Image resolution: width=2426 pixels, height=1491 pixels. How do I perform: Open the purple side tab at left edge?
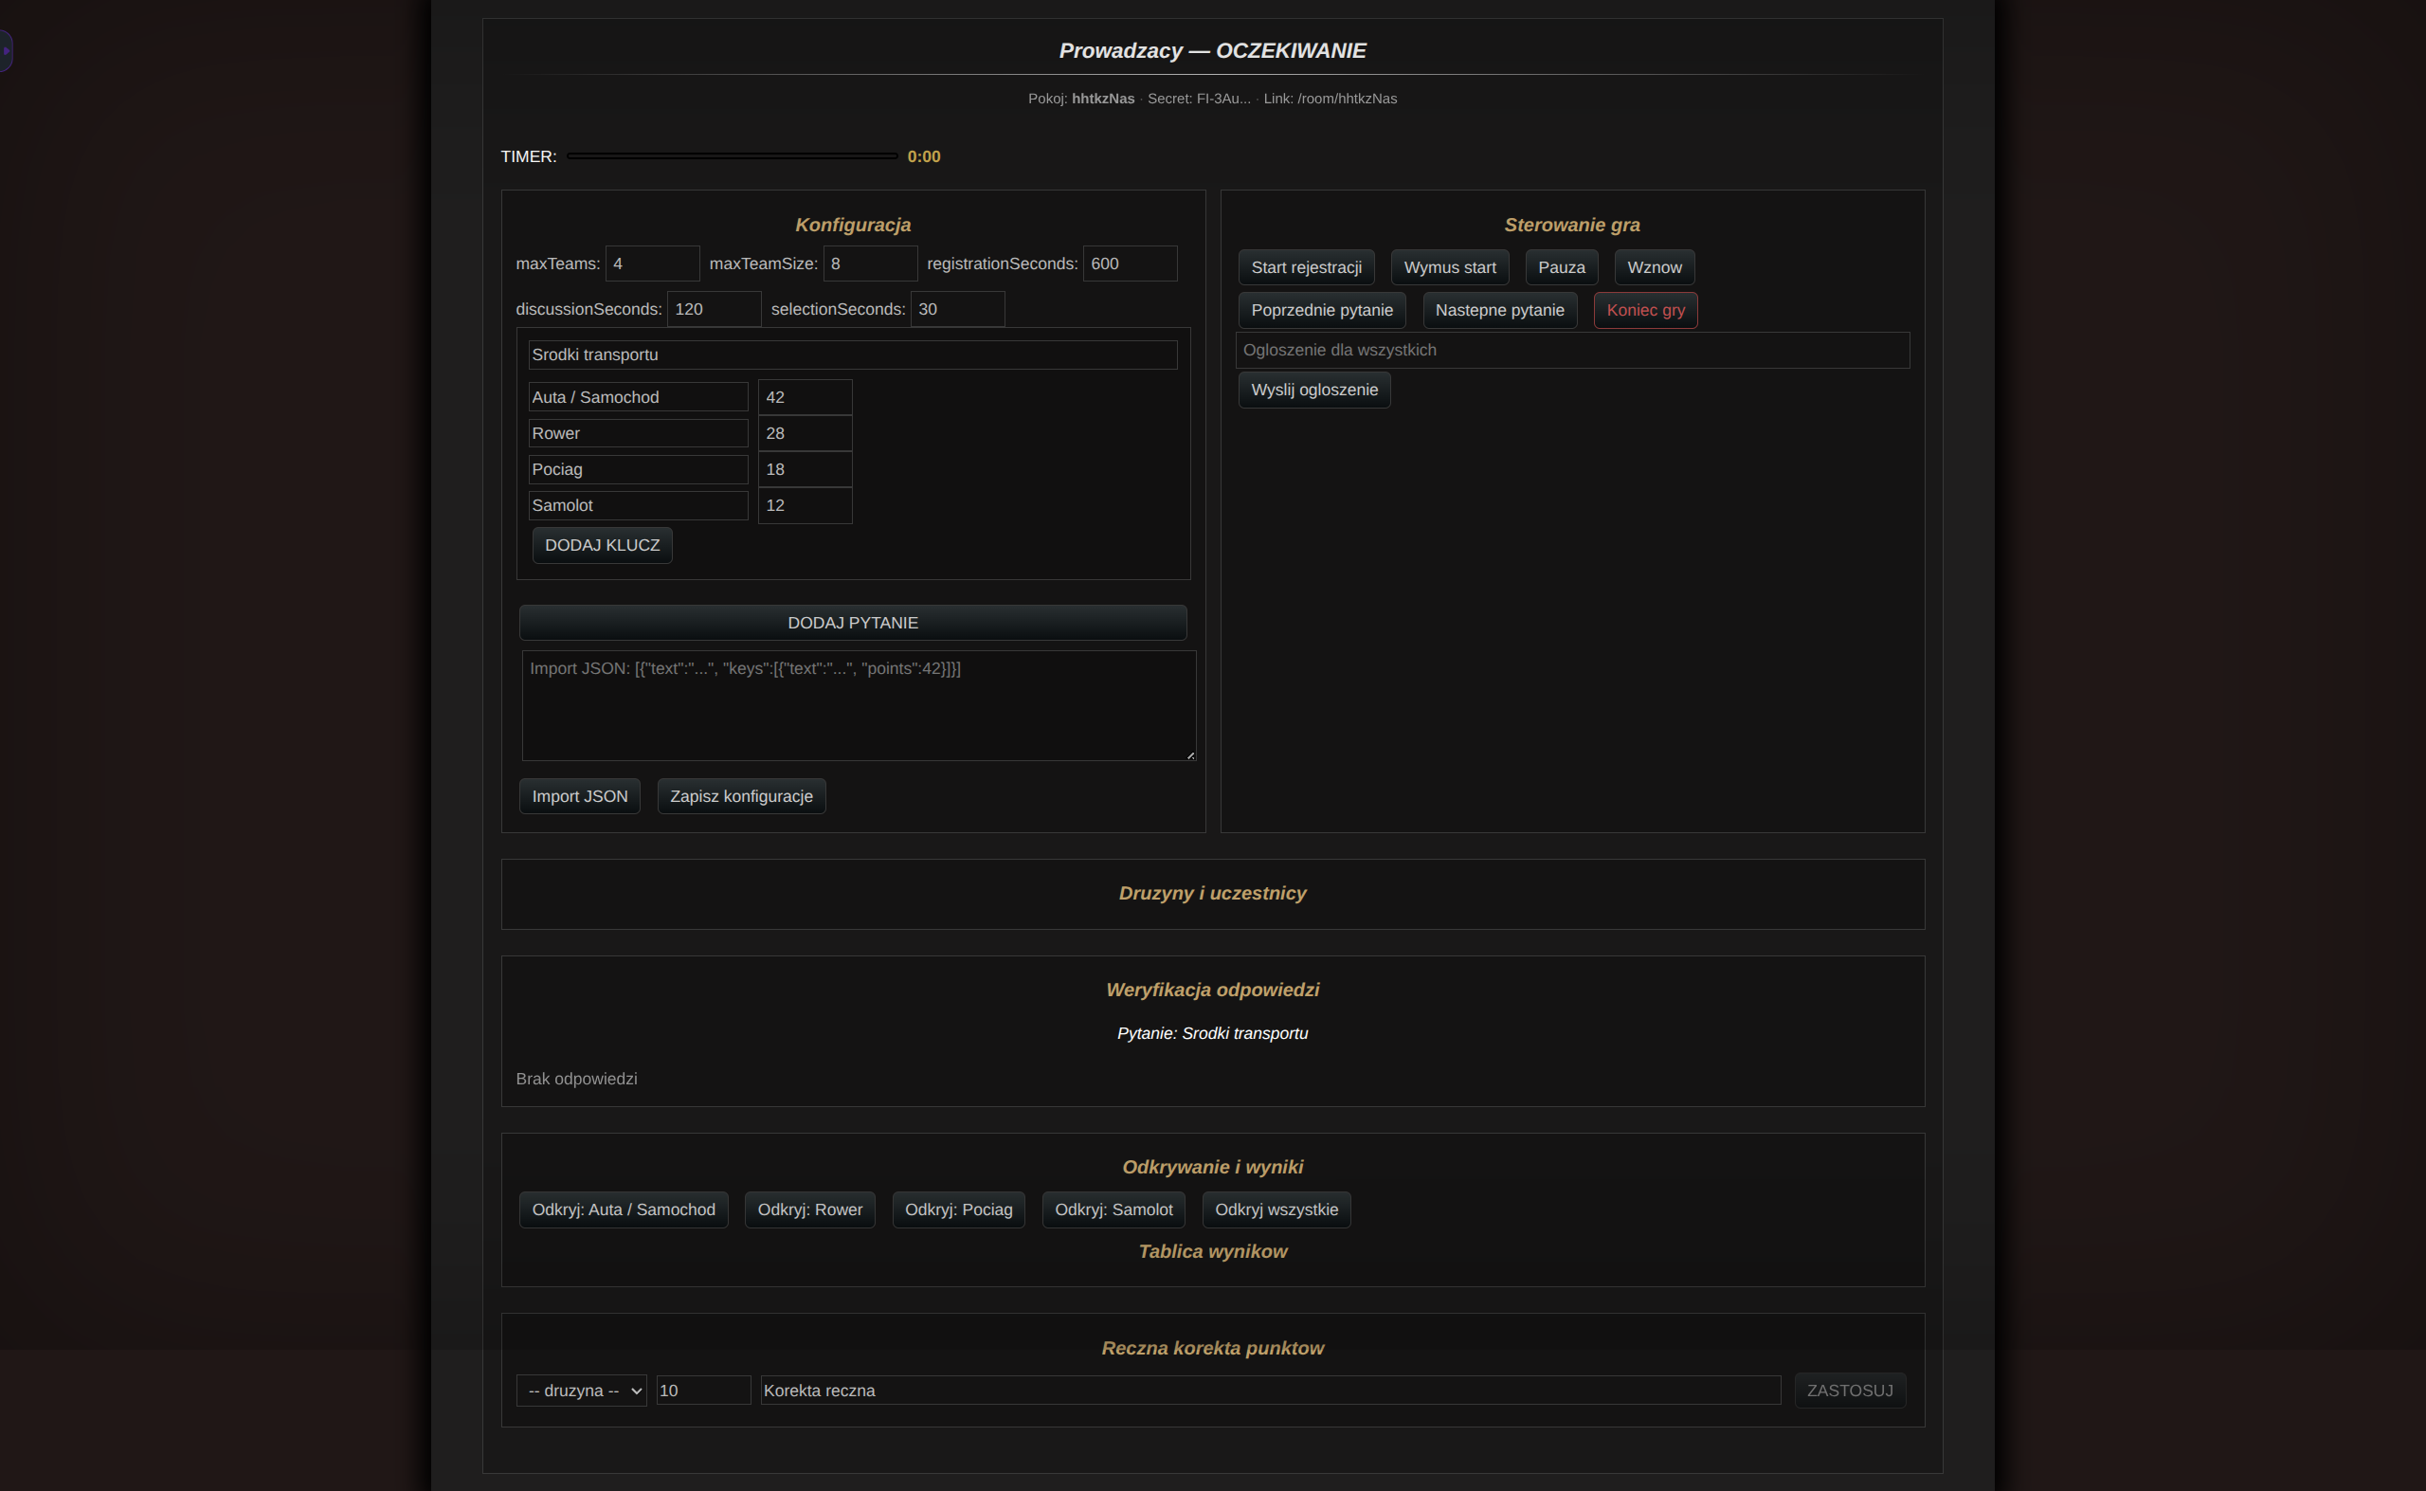(6, 50)
